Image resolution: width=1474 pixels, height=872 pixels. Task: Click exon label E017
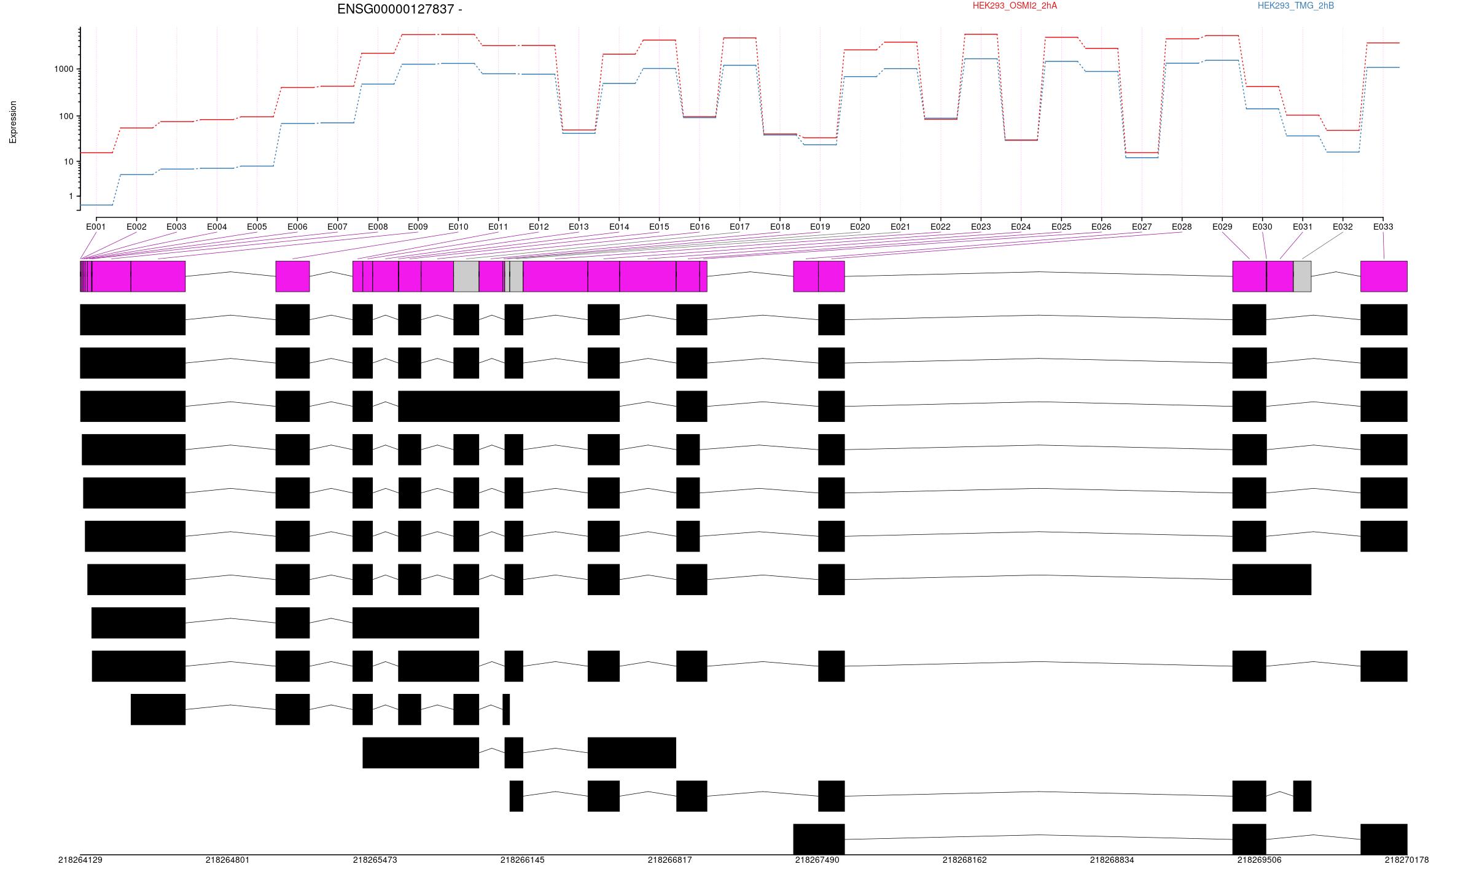pyautogui.click(x=739, y=227)
